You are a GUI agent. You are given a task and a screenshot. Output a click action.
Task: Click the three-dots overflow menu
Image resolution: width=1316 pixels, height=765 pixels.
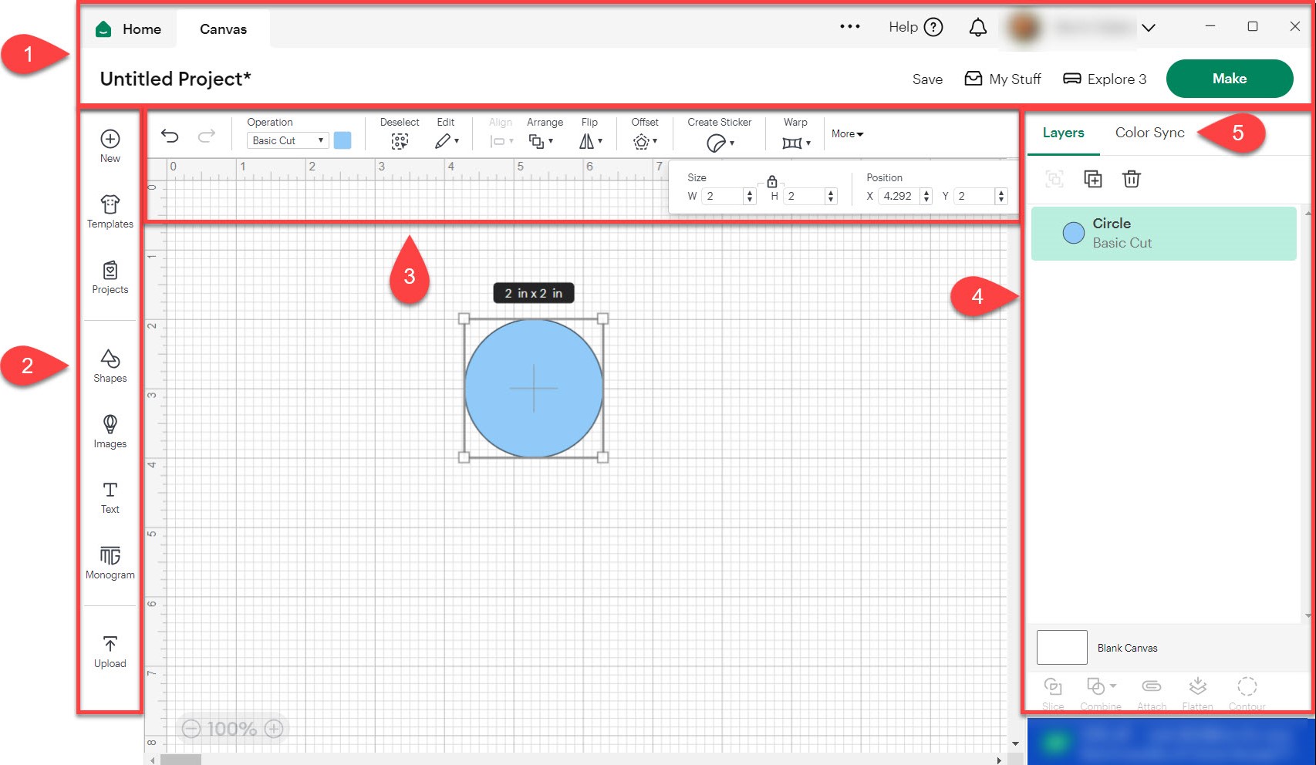tap(850, 26)
